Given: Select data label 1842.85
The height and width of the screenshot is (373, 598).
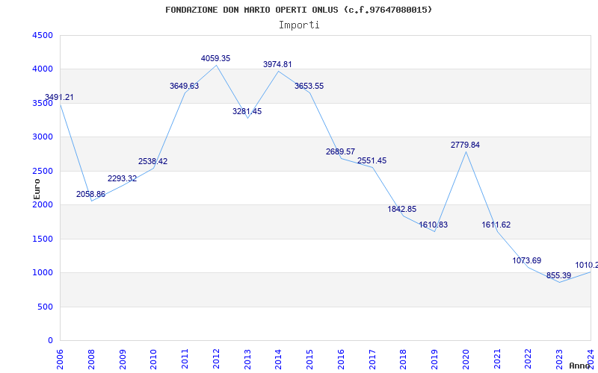Looking at the screenshot, I should click(402, 209).
